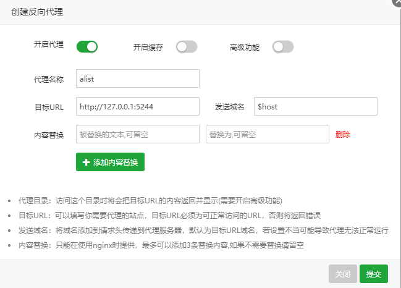Click the 发送域名 field label
Image resolution: width=401 pixels, height=288 pixels.
(230, 107)
